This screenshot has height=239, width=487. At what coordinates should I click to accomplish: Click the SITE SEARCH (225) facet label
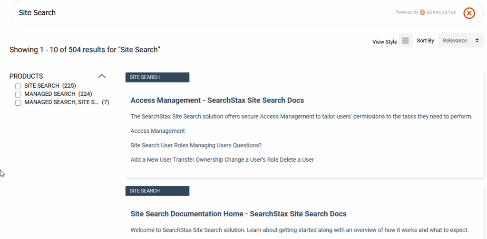(50, 86)
